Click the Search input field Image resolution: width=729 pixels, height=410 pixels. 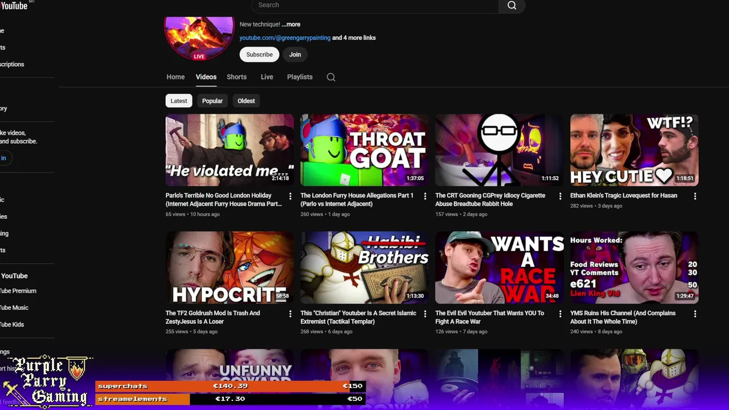point(375,5)
